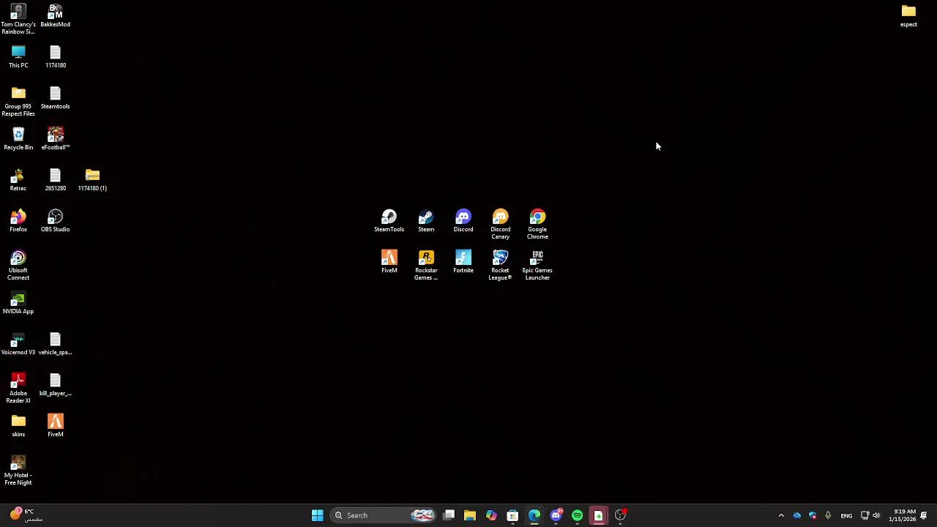
Task: Select the SteamTools shortcut in center group
Action: pyautogui.click(x=389, y=221)
